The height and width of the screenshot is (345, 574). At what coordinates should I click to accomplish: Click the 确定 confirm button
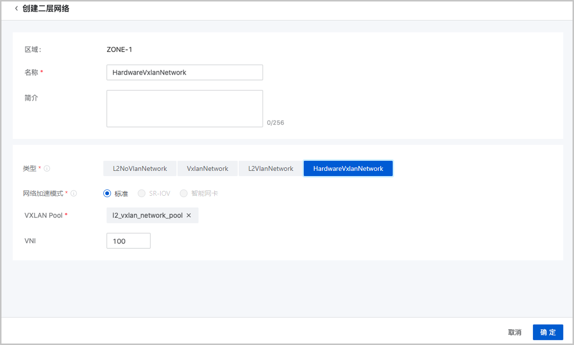[548, 332]
